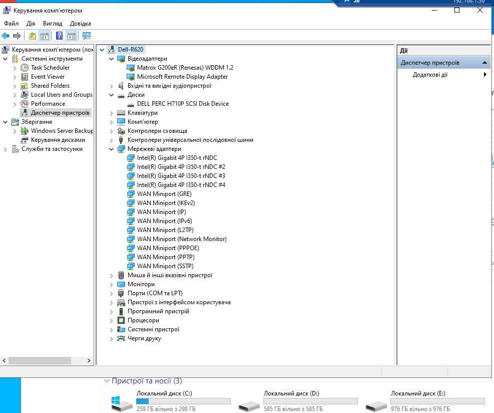The height and width of the screenshot is (413, 494).
Task: Collapse the Мережеві адаптери category
Action: point(111,149)
